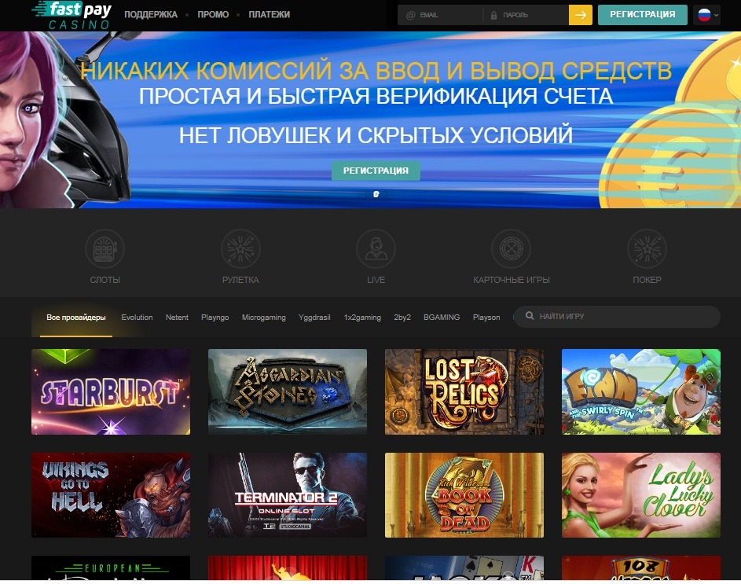Screen dimensions: 741x584
Task: Open the Starburst game thumbnail
Action: tap(111, 391)
